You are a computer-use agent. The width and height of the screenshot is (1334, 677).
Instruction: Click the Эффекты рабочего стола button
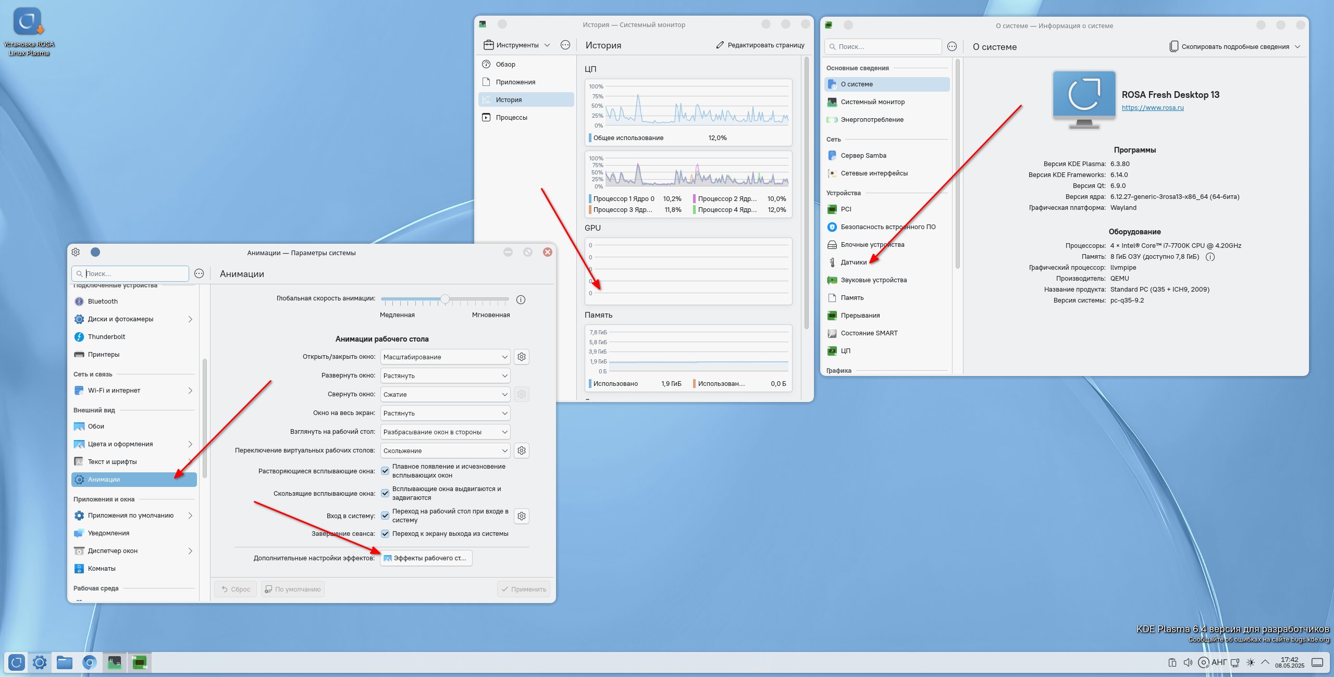(426, 558)
